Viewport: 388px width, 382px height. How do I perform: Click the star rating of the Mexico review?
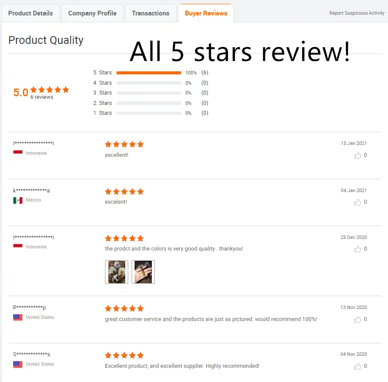pos(124,192)
